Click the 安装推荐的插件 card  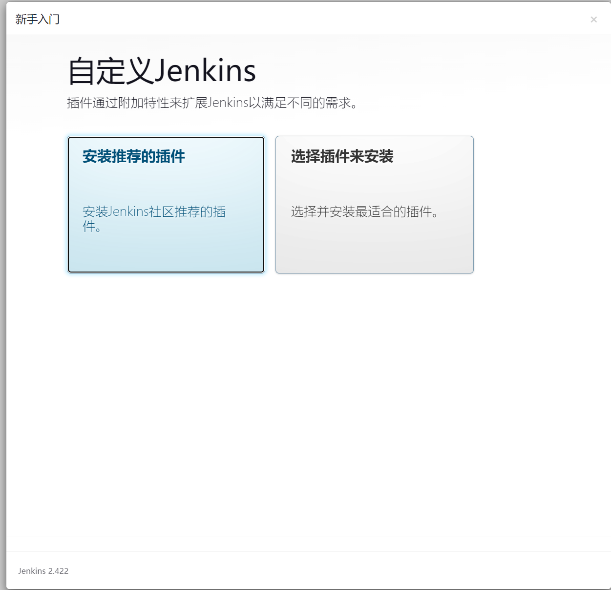pos(166,205)
